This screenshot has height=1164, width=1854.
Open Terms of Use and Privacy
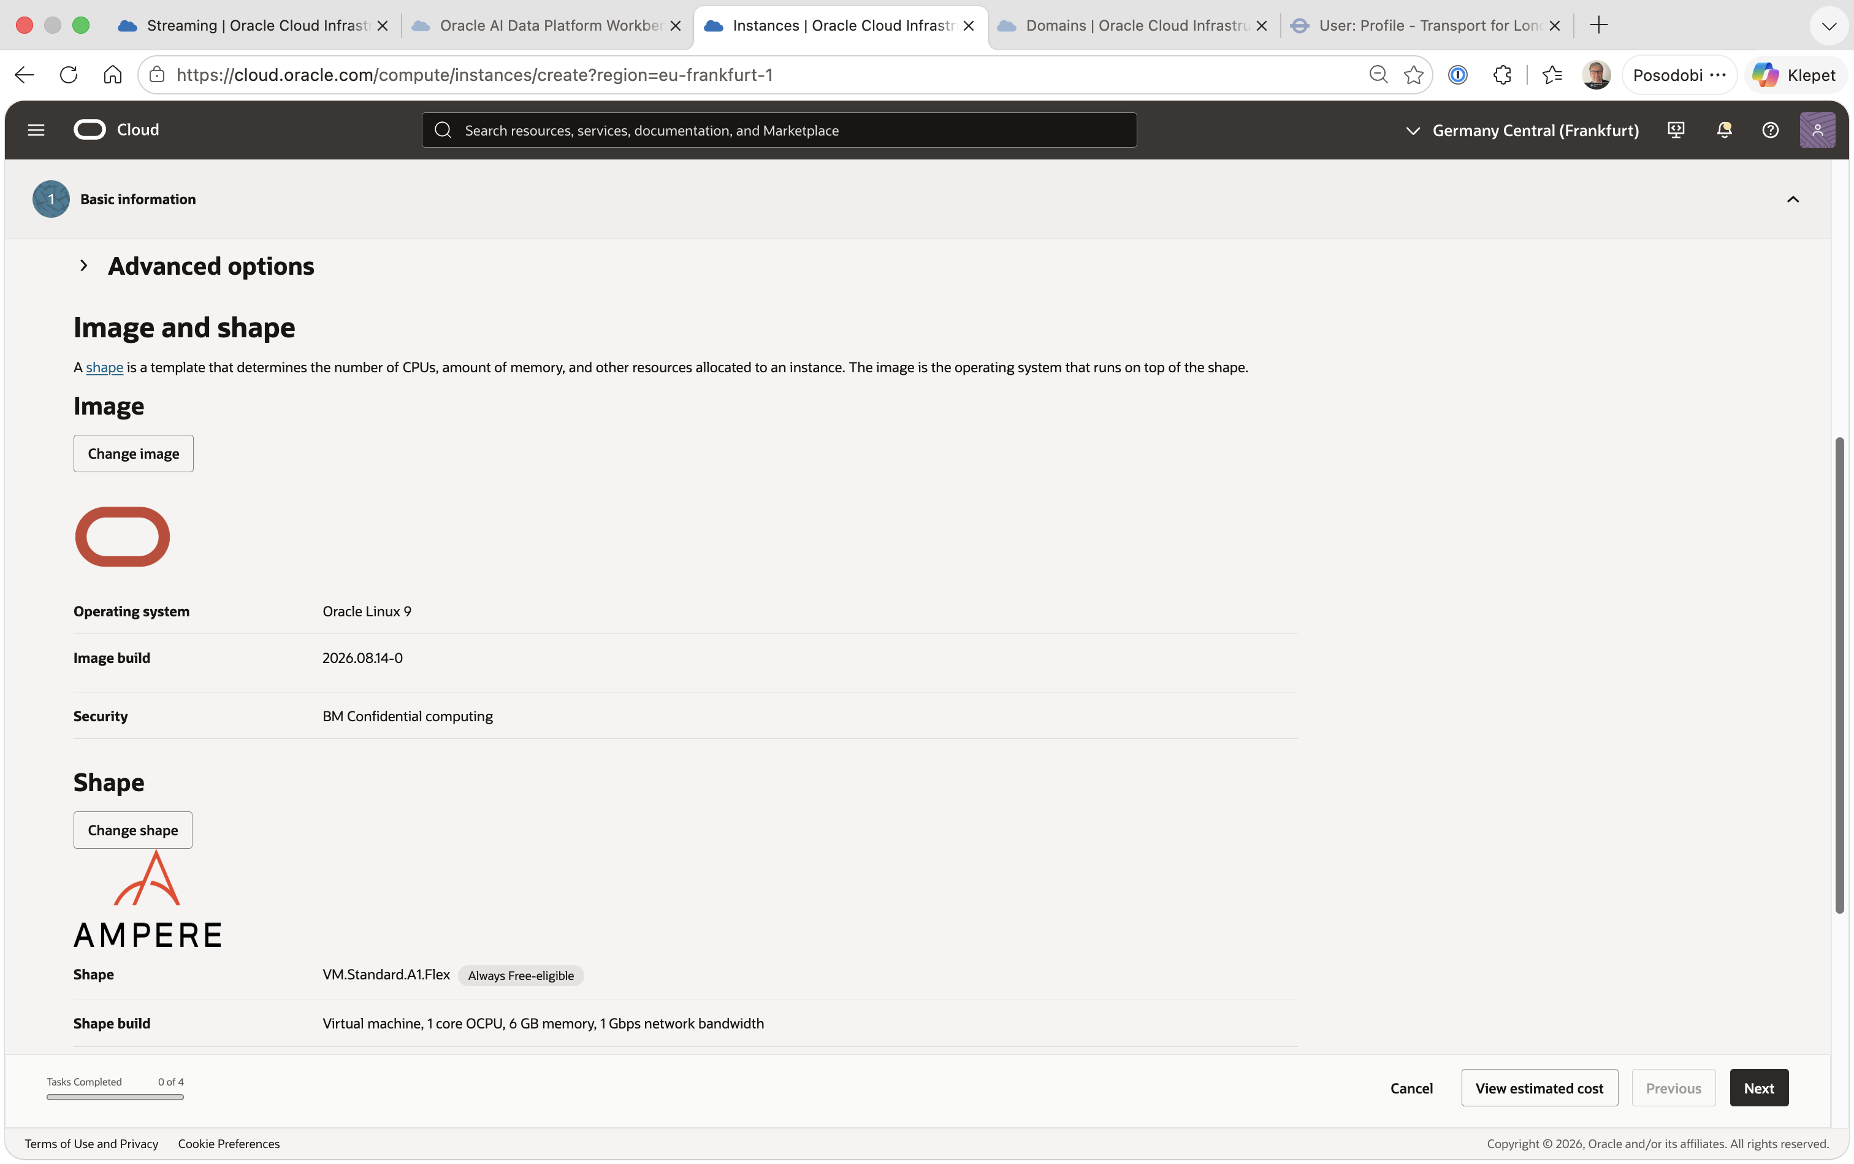click(91, 1144)
